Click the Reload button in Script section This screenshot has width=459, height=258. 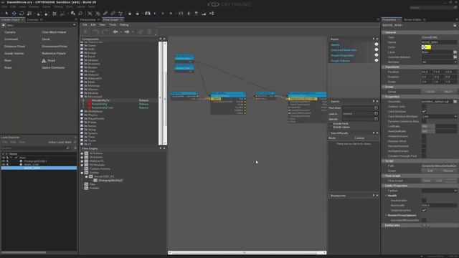coord(448,171)
